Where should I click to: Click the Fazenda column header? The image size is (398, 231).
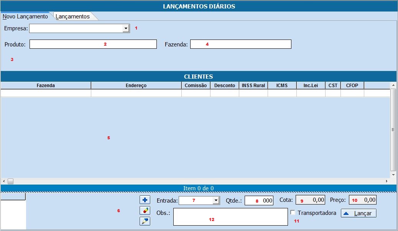[x=46, y=85]
